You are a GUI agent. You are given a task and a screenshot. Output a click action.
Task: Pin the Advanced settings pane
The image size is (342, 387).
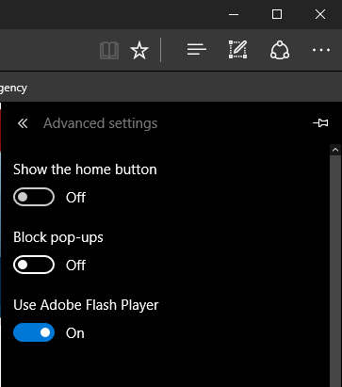pos(320,122)
